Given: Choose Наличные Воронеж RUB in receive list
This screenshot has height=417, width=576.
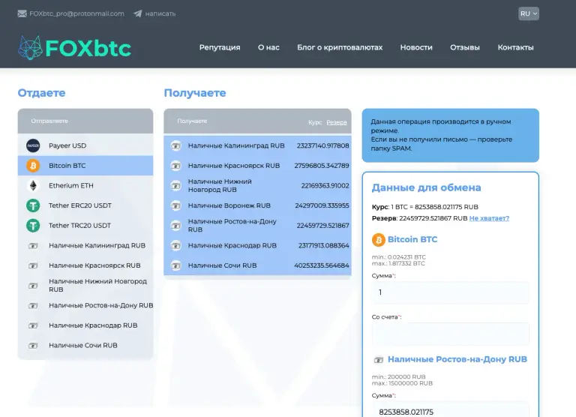Looking at the screenshot, I should coord(257,205).
